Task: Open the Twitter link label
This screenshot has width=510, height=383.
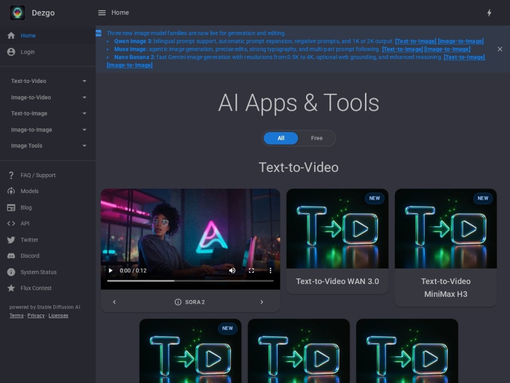Action: tap(29, 240)
